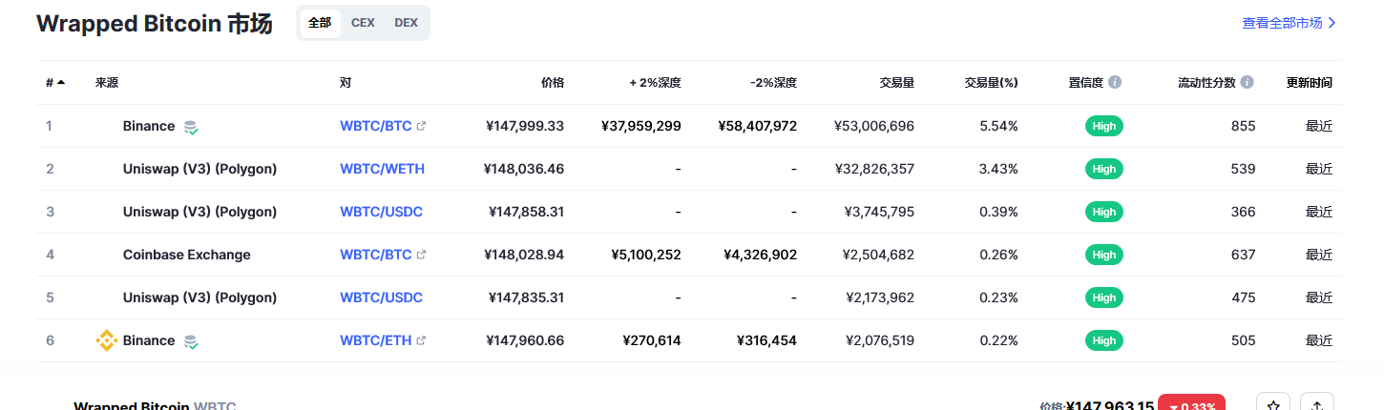The height and width of the screenshot is (410, 1384).
Task: Open WBTC/USDC pair in row 3
Action: pos(381,212)
